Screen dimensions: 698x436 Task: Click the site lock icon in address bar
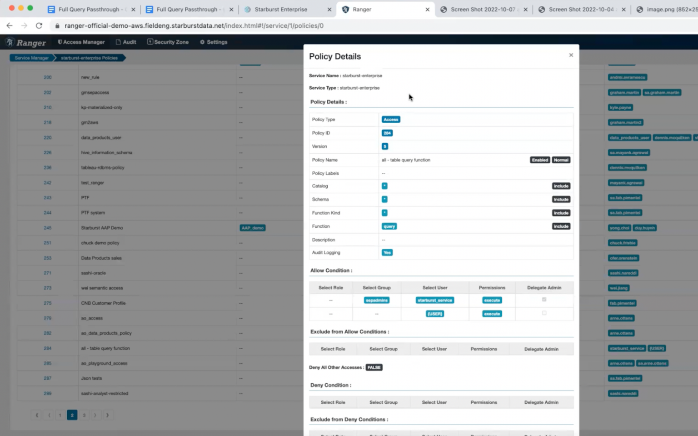click(57, 26)
